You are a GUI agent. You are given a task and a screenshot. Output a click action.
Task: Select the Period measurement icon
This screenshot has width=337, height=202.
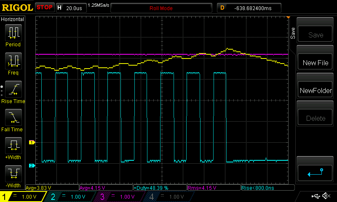(13, 33)
